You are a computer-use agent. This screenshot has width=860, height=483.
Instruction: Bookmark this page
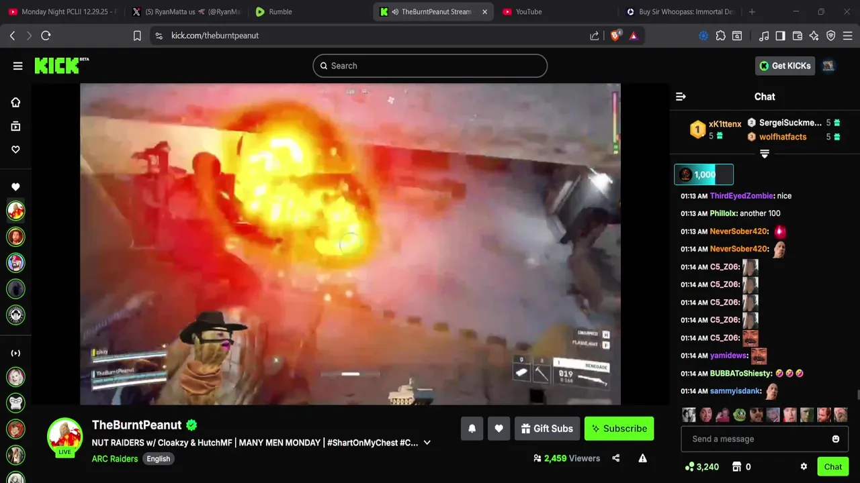click(137, 36)
